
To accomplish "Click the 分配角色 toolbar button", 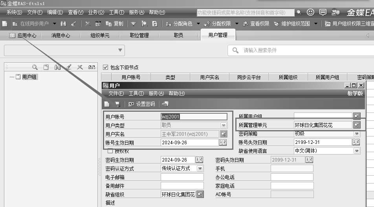I will [x=179, y=24].
